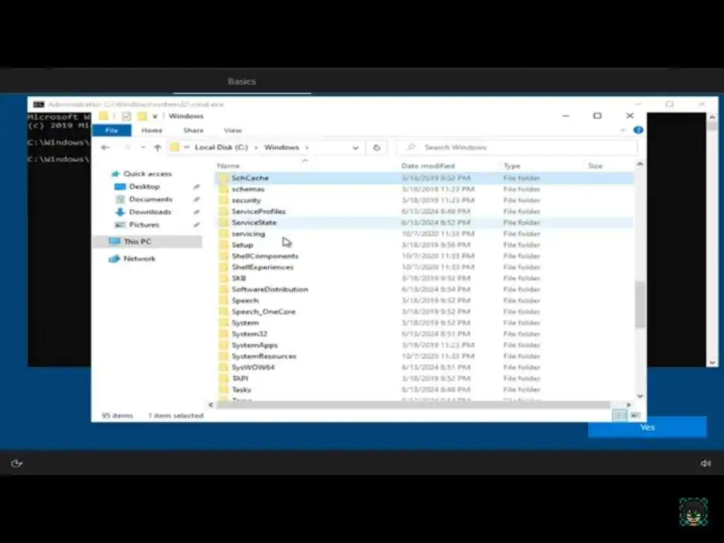The image size is (724, 543).
Task: Open Pictures in the navigation pane
Action: point(144,225)
